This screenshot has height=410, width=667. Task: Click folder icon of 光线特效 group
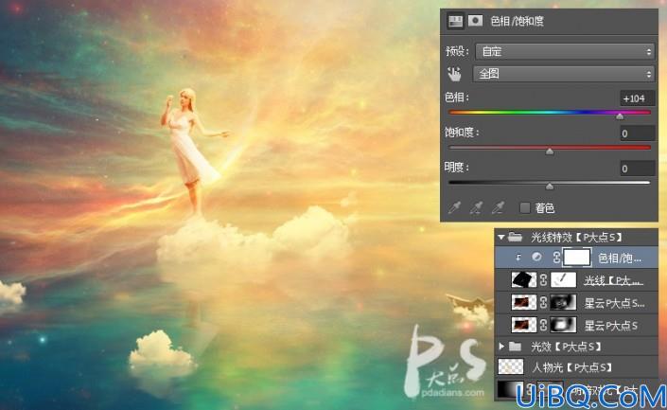(515, 237)
